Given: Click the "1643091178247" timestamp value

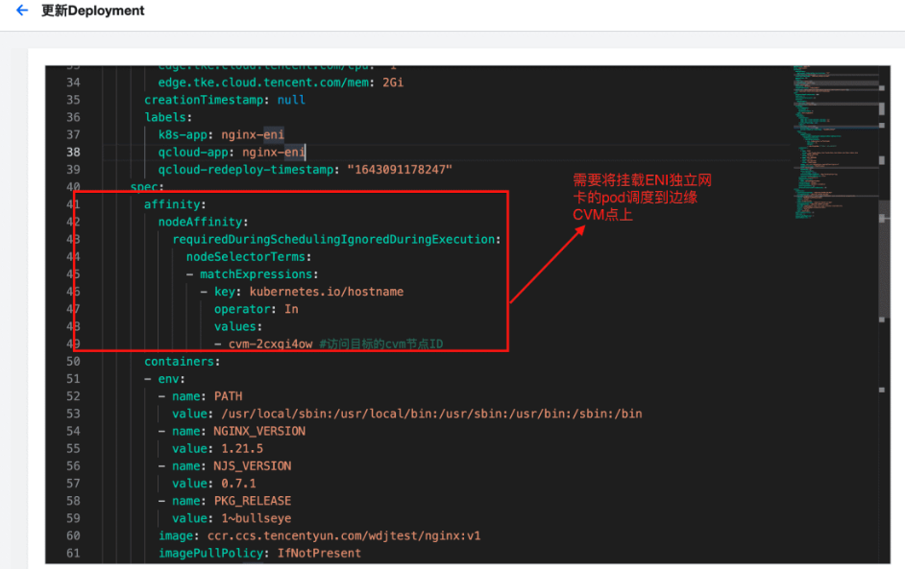Looking at the screenshot, I should coord(400,170).
